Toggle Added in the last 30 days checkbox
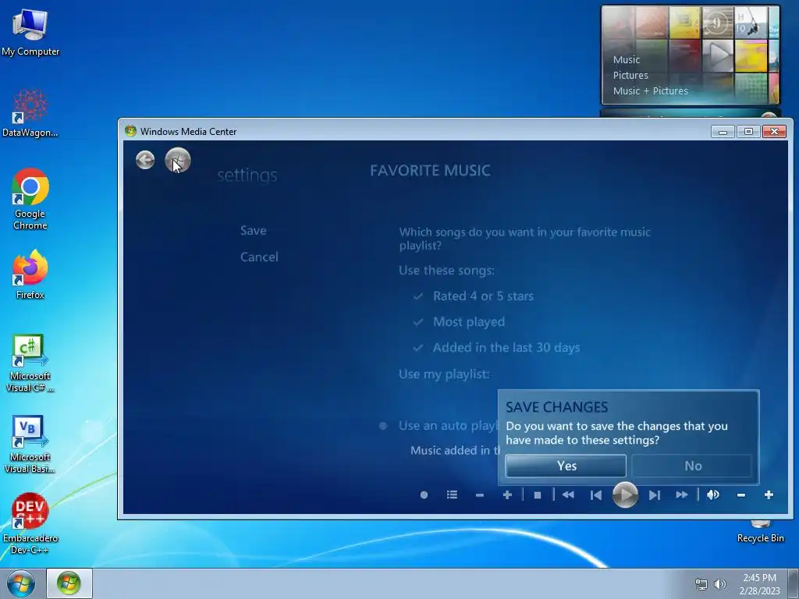799x599 pixels. pyautogui.click(x=418, y=348)
